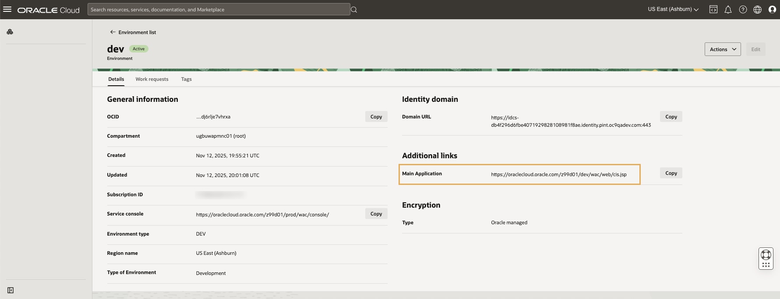Click the sidebar service icon
This screenshot has height=299, width=780.
pos(10,32)
